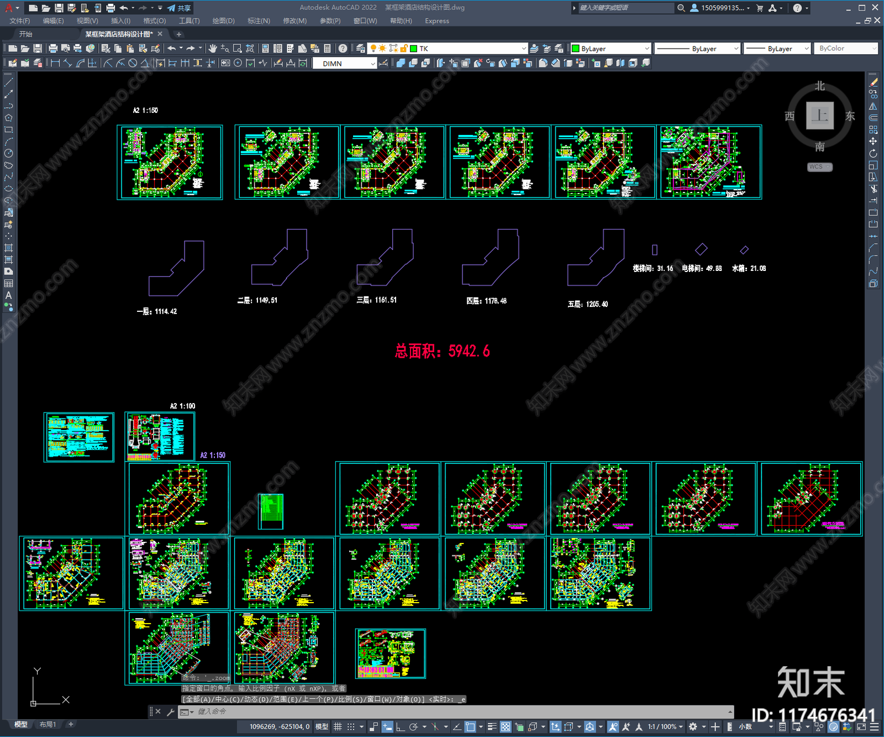Switch to the 开始 tab
Screen dimensions: 884x737
coord(25,34)
